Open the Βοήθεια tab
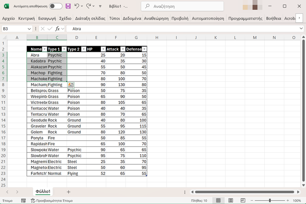The width and height of the screenshot is (306, 204). point(274,18)
